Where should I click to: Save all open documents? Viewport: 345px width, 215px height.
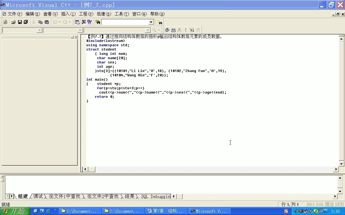26,22
